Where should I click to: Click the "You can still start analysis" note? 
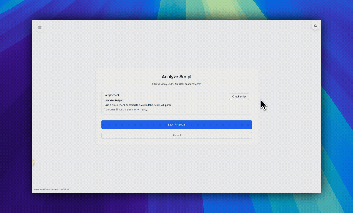click(x=126, y=110)
